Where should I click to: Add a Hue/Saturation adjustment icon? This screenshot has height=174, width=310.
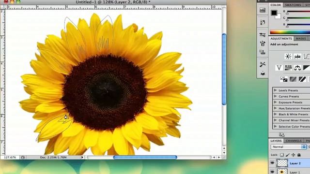click(288, 68)
